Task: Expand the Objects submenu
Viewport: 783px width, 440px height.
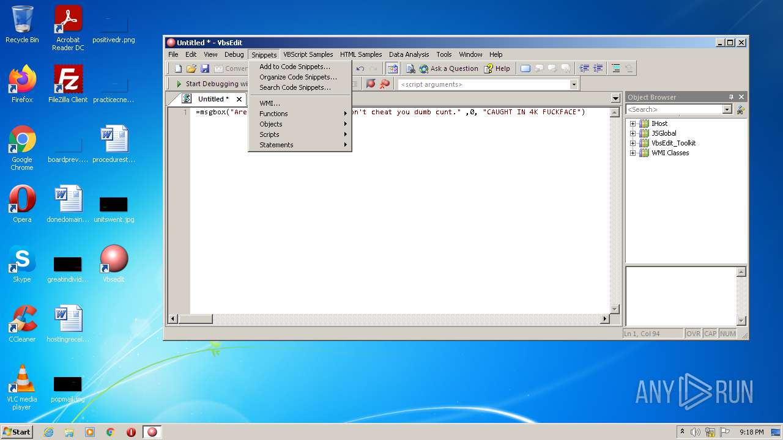Action: point(300,124)
